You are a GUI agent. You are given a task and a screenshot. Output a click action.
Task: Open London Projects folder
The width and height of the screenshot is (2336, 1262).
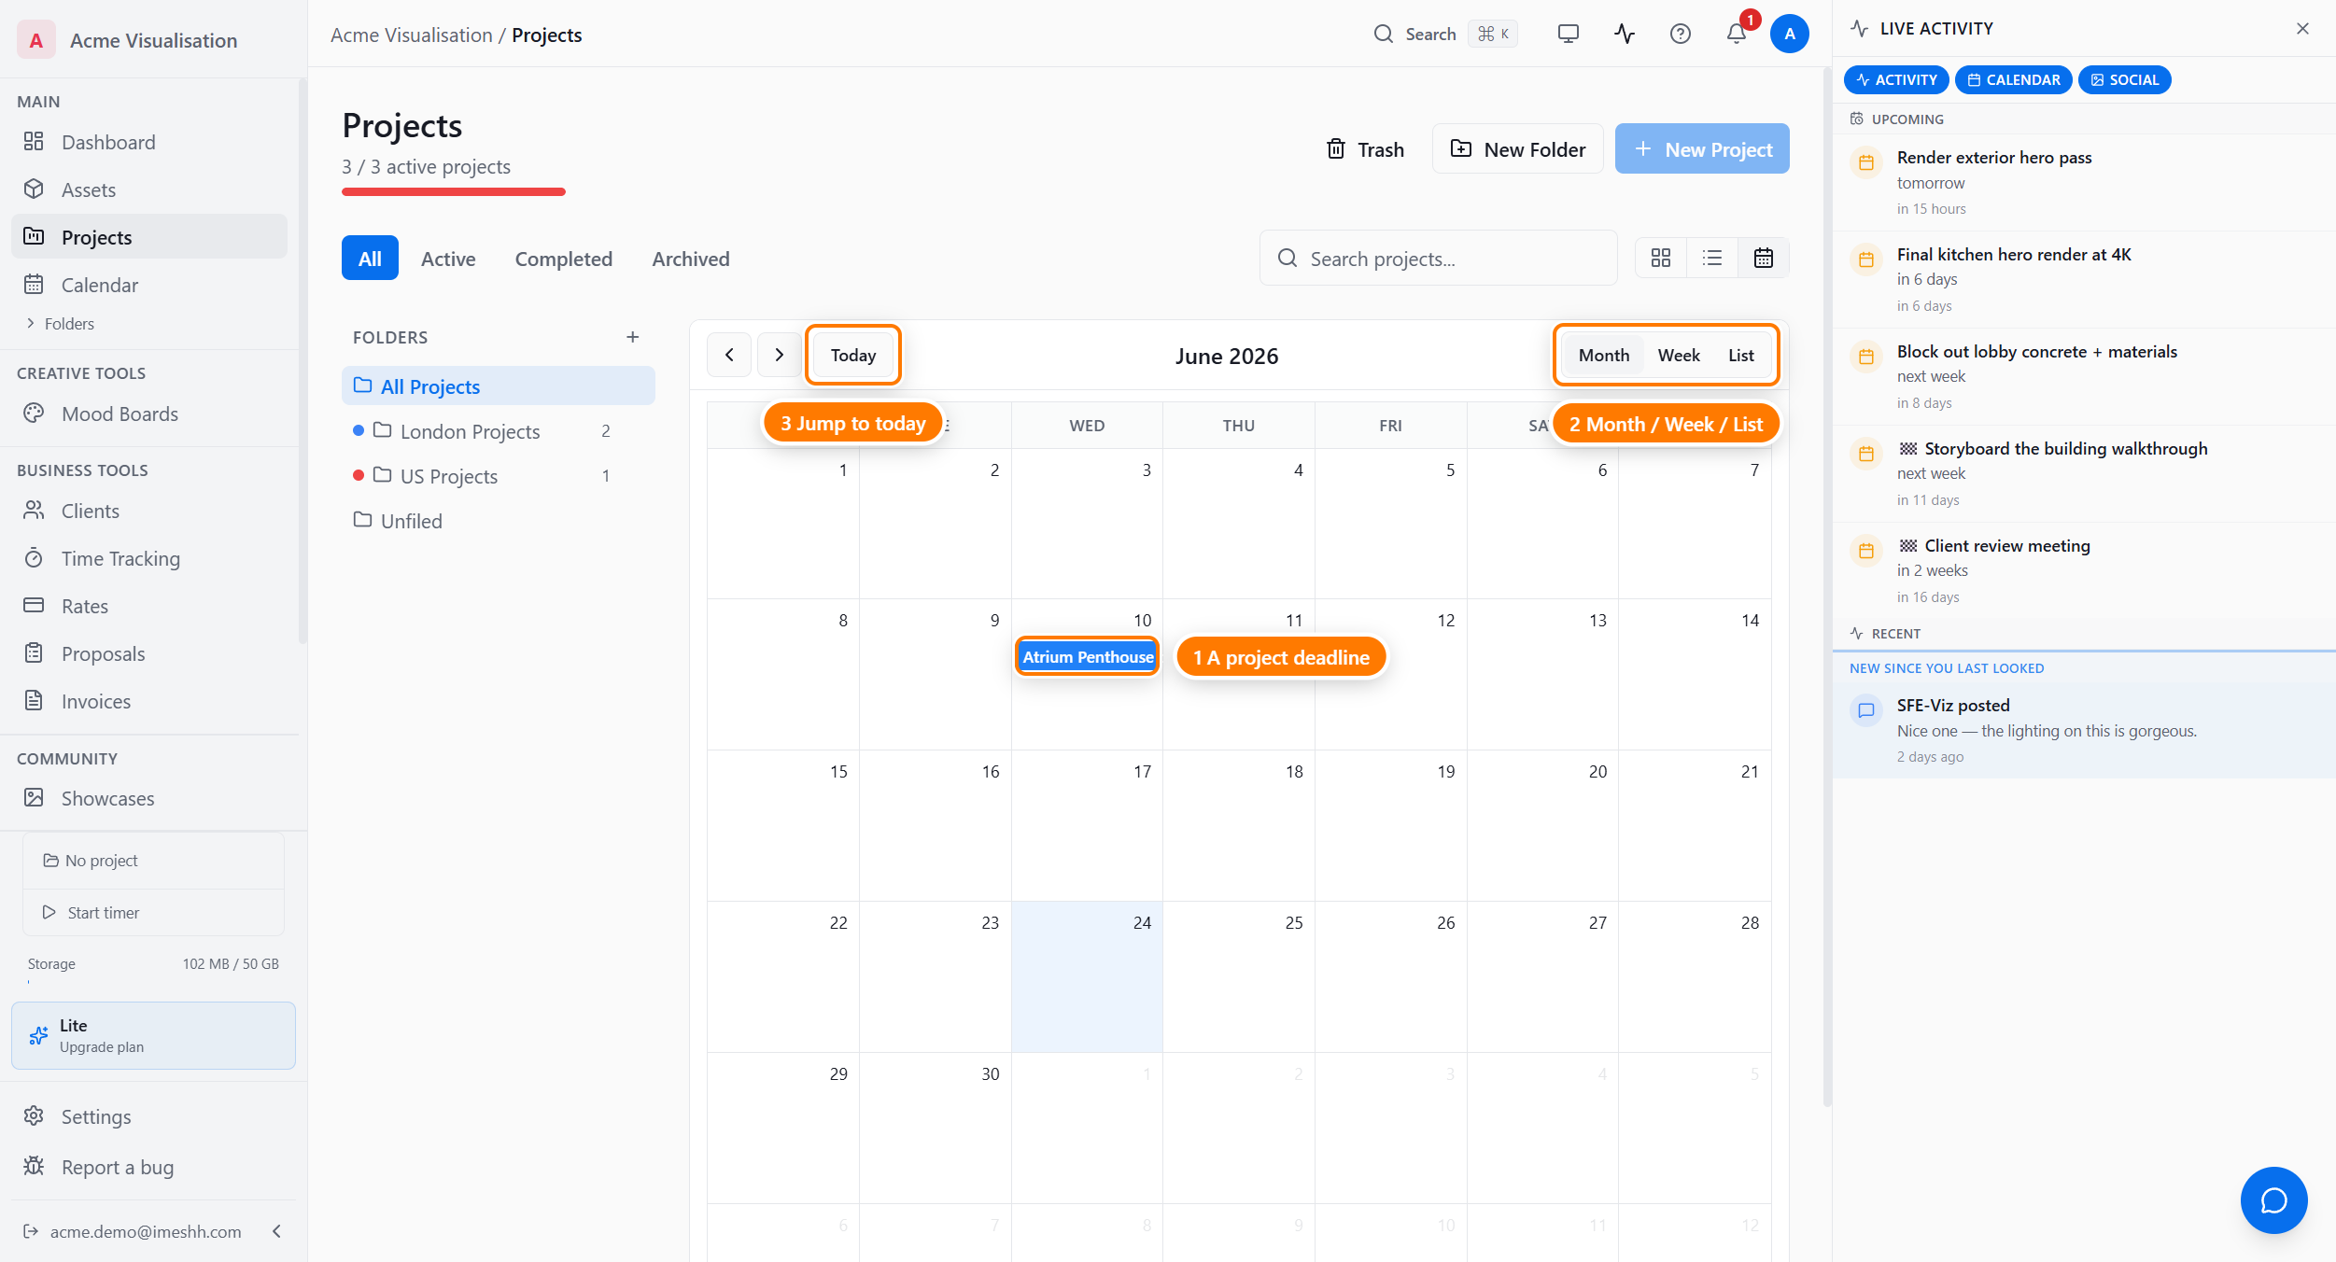click(499, 430)
